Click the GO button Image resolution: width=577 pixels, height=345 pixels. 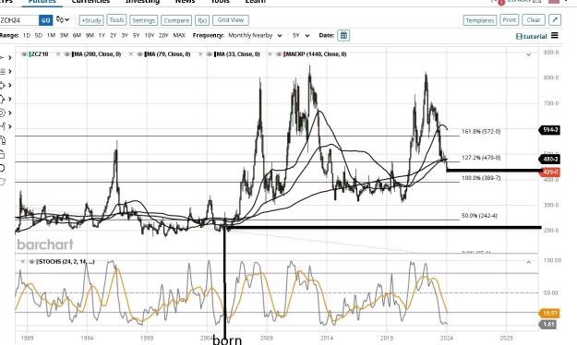click(45, 20)
